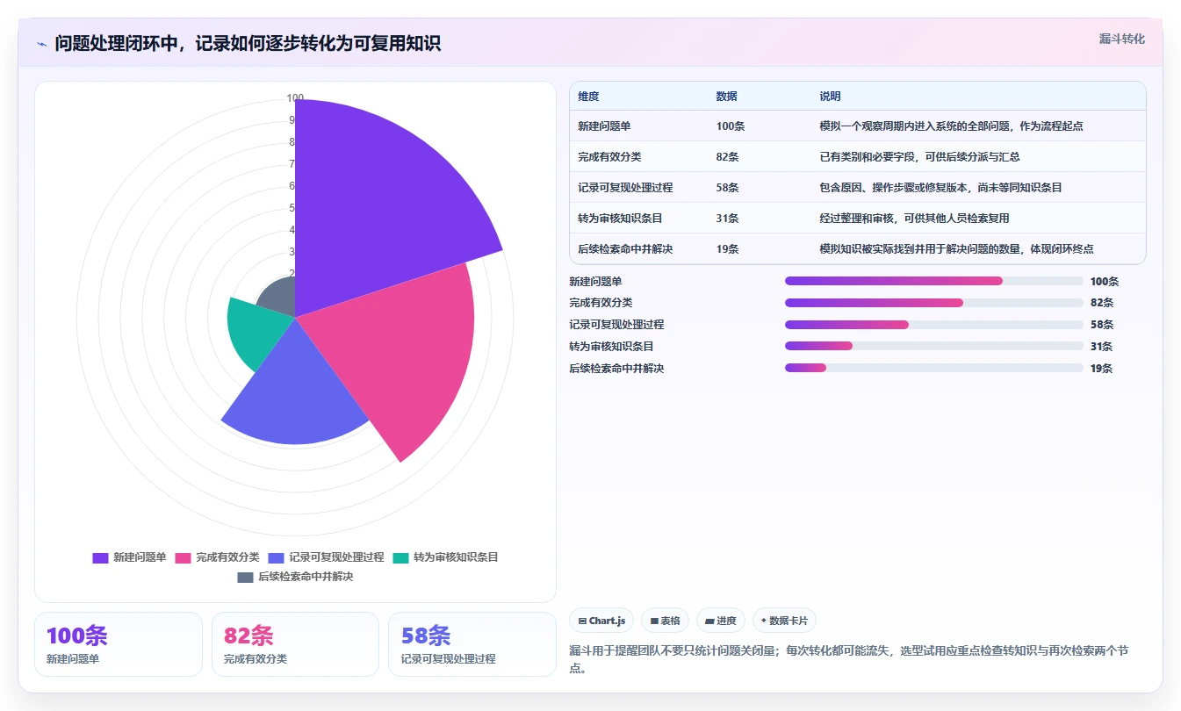This screenshot has width=1181, height=711.
Task: Click the 100条 value in the table
Action: 731,126
